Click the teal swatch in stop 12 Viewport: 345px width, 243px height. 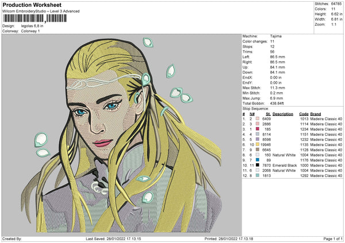click(259, 175)
